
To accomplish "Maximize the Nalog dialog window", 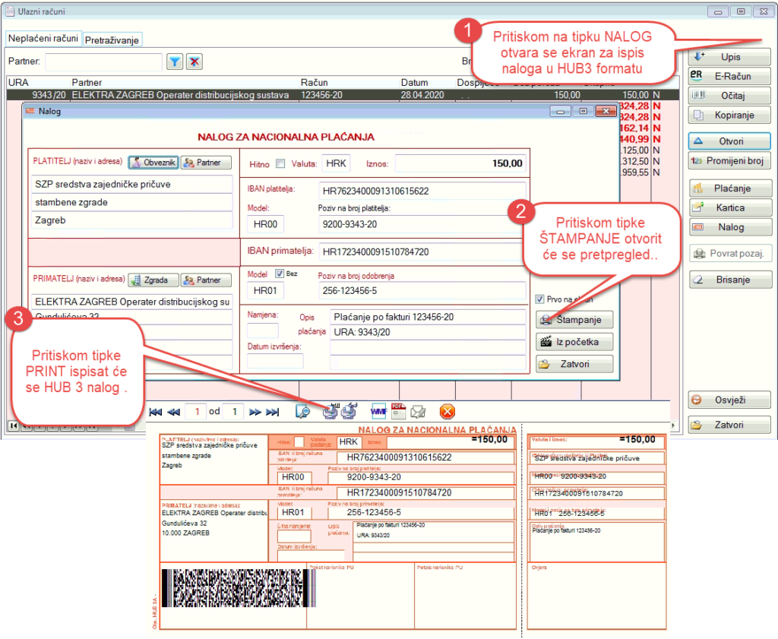I will click(583, 111).
